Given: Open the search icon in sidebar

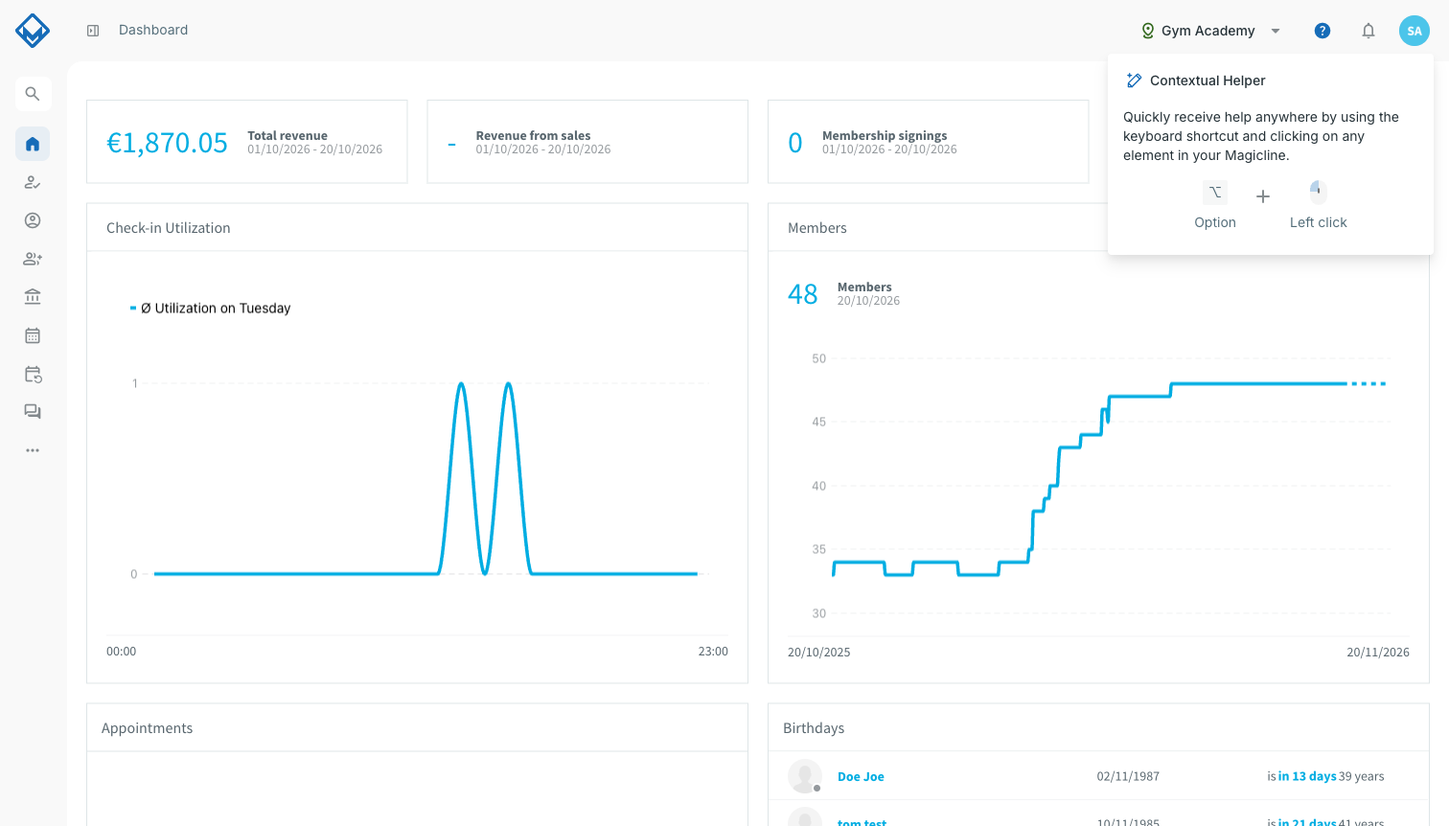Looking at the screenshot, I should coord(33,94).
